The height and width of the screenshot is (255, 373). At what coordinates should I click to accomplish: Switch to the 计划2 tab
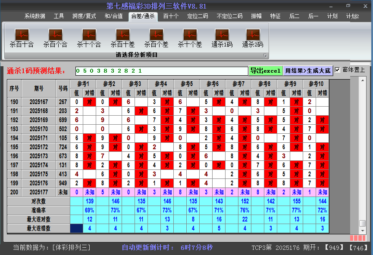point(353,16)
